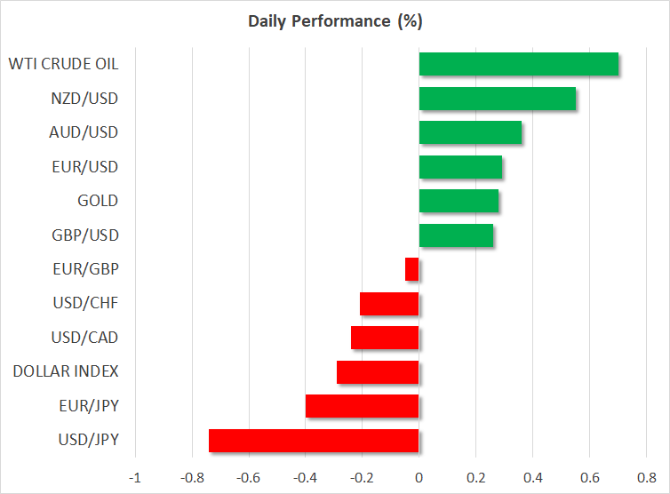
Task: Click the 0 tick on horizontal axis
Action: (419, 475)
